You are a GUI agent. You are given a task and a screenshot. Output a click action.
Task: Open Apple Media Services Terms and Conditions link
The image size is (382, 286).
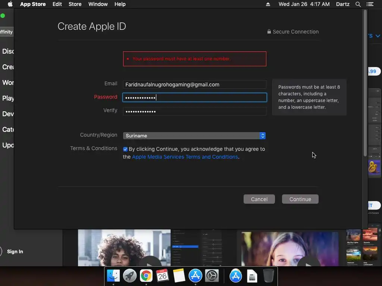click(185, 157)
